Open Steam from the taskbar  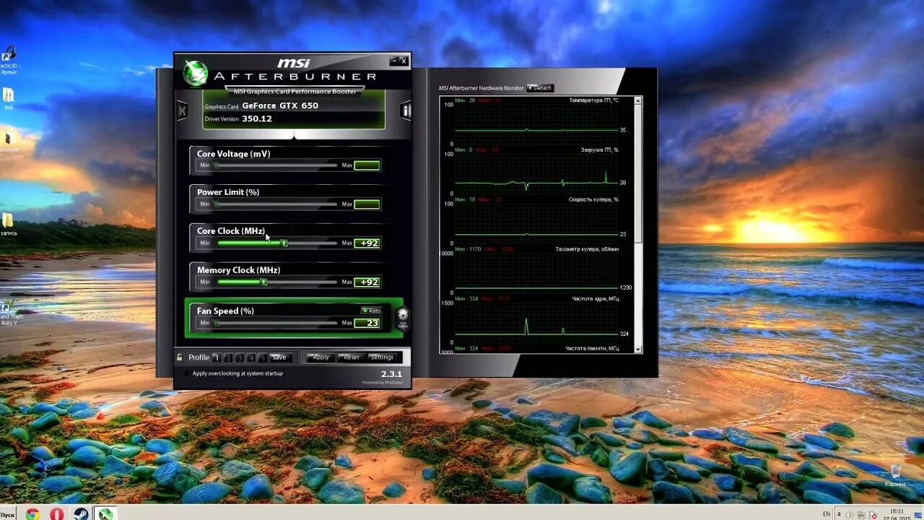point(80,513)
